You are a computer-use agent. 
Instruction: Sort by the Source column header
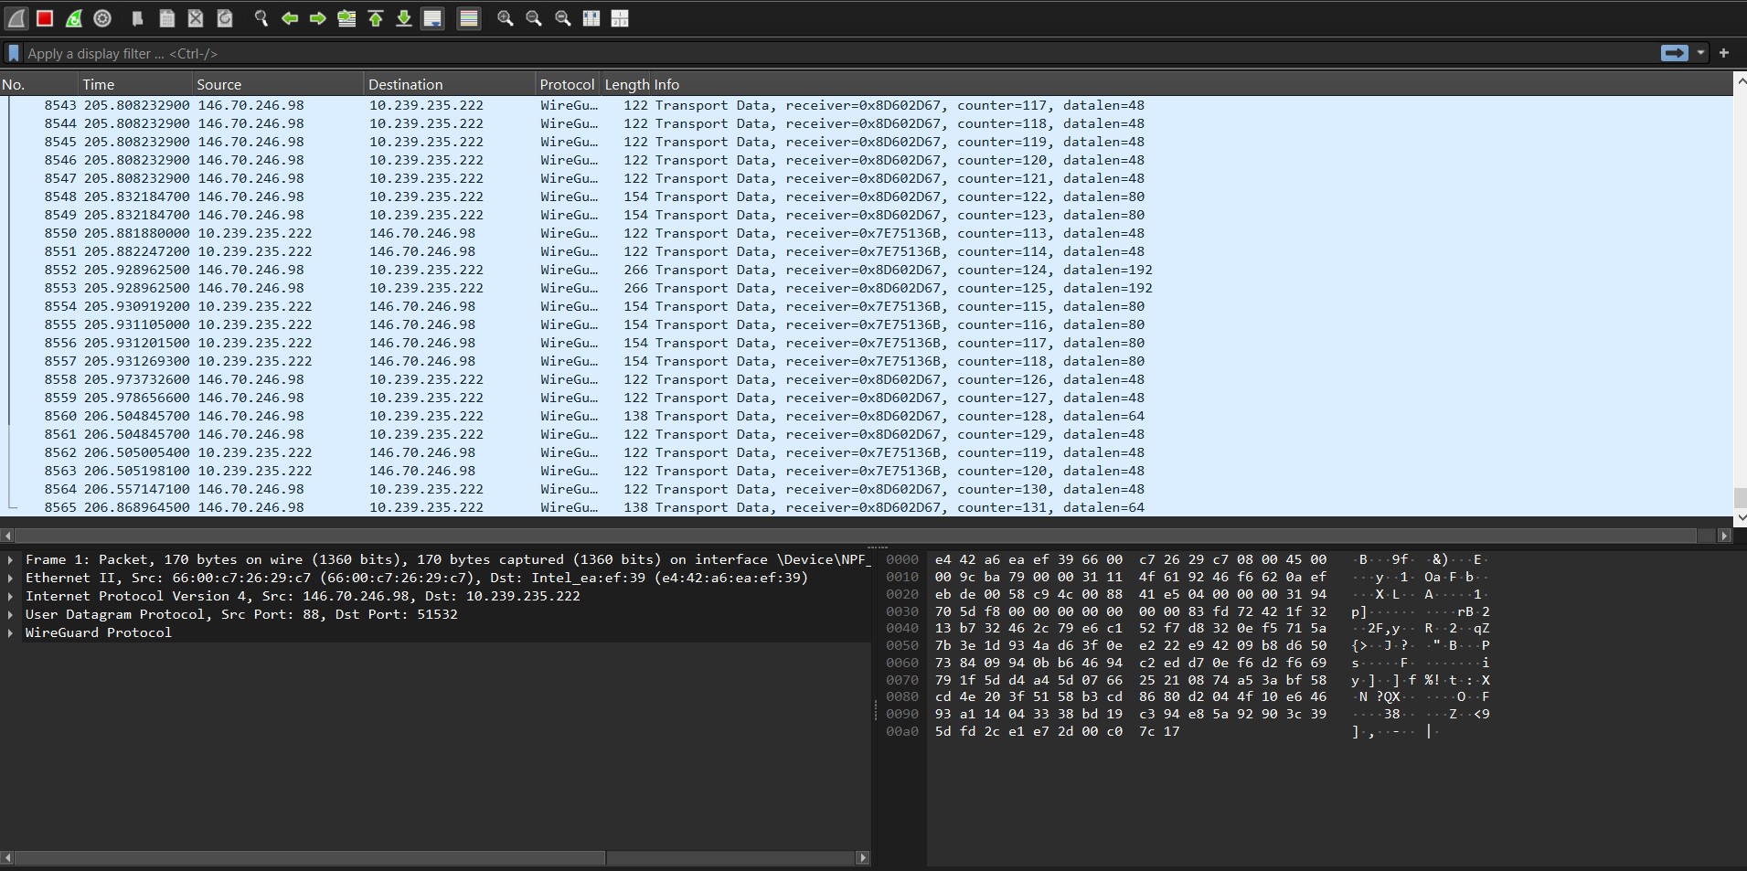278,84
